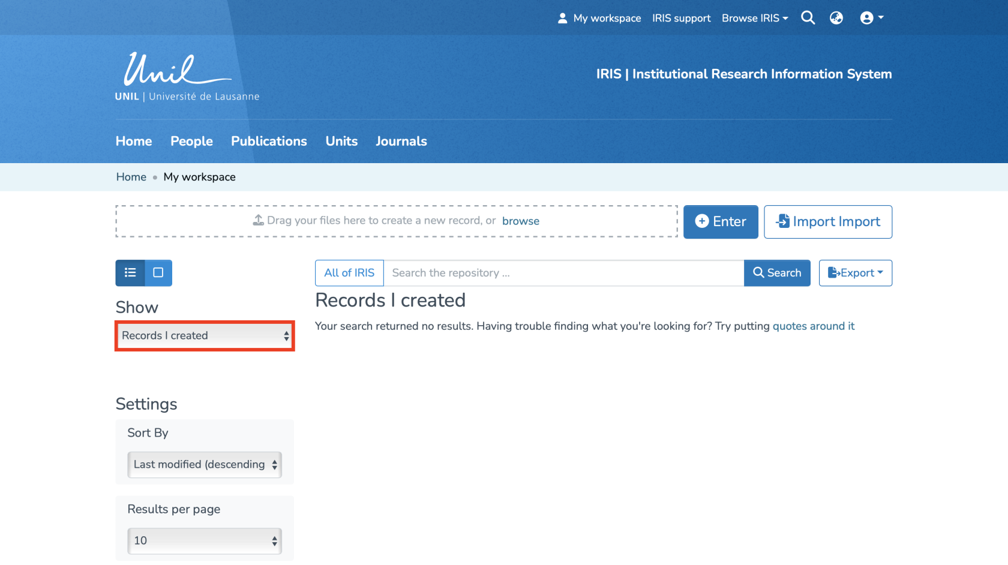This screenshot has height=565, width=1008.
Task: Click the Search the repository field
Action: (x=563, y=273)
